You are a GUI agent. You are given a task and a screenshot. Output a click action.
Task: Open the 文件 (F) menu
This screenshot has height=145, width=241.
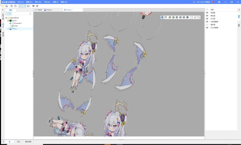point(20,2)
